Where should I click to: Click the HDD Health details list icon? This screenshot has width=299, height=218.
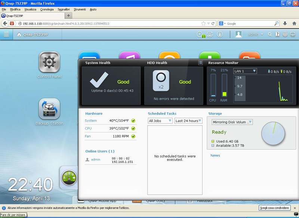(200, 63)
